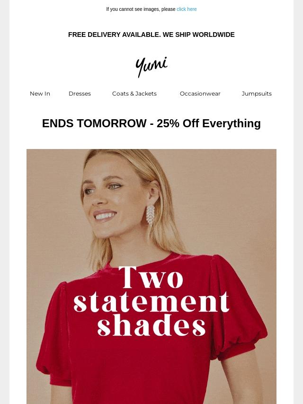The height and width of the screenshot is (404, 303).
Task: Click 'If you cannot see images' text
Action: pyautogui.click(x=141, y=9)
